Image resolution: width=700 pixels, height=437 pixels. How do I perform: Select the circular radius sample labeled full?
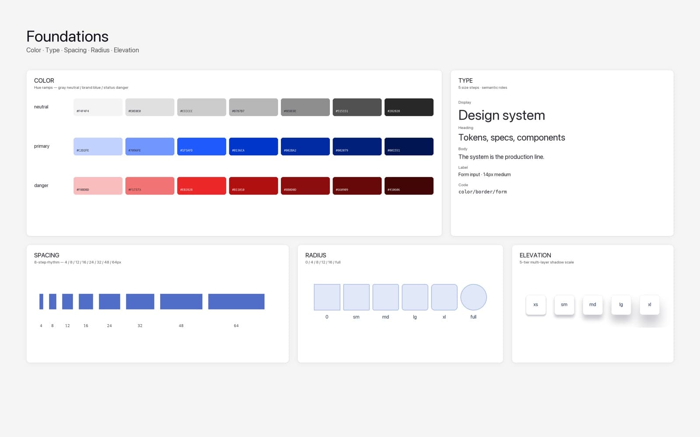click(x=474, y=297)
